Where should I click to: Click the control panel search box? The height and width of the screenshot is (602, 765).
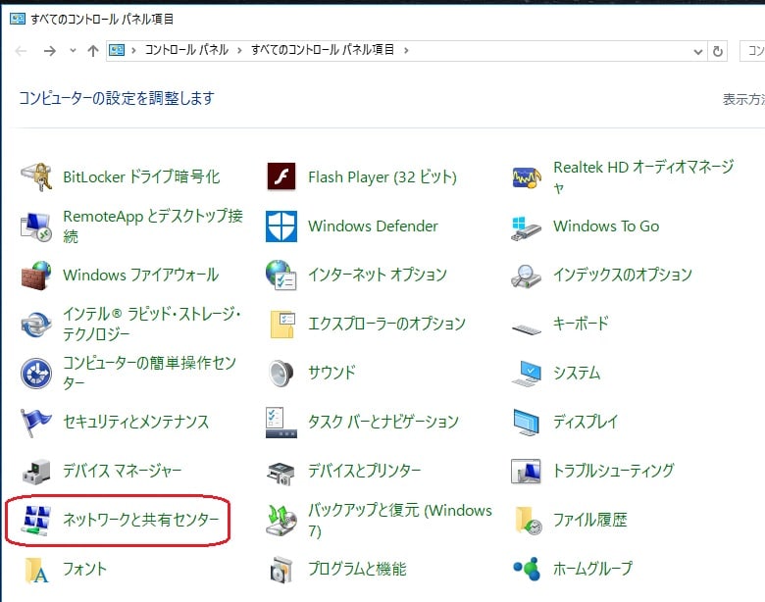click(x=752, y=51)
